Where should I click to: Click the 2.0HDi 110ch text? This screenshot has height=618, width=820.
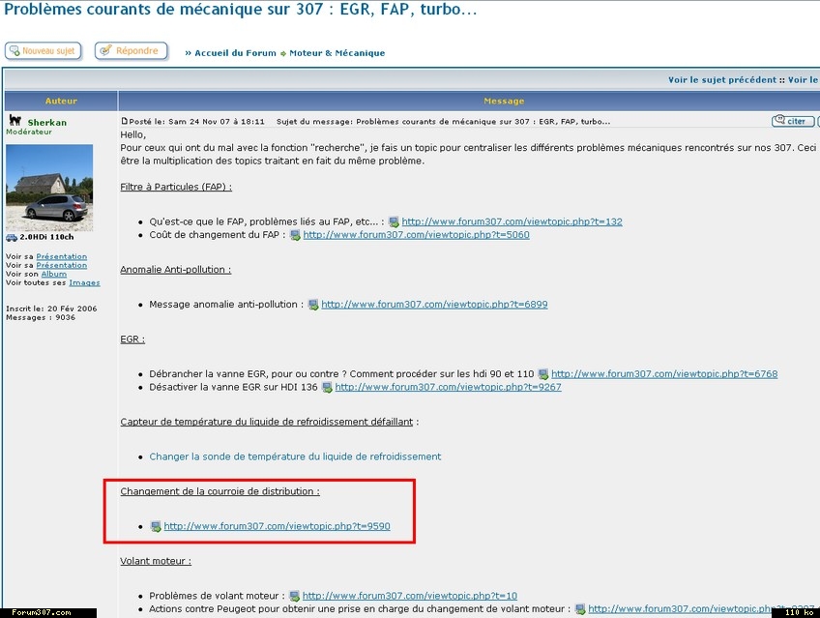point(46,237)
